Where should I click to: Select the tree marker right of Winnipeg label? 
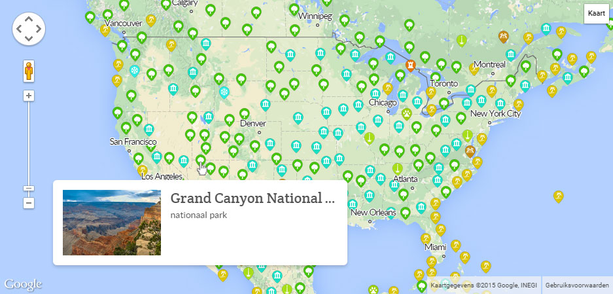344,20
